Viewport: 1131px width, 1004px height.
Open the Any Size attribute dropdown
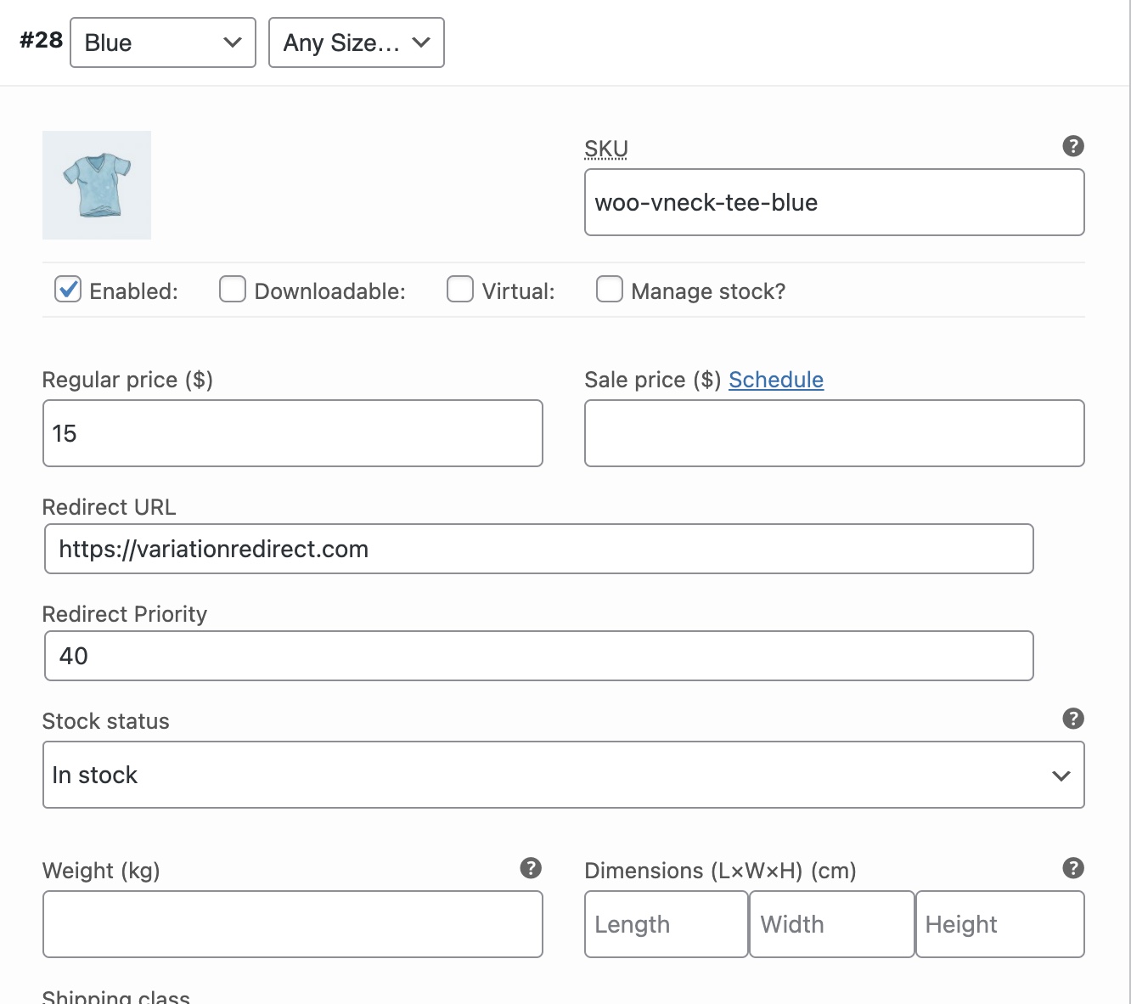357,42
